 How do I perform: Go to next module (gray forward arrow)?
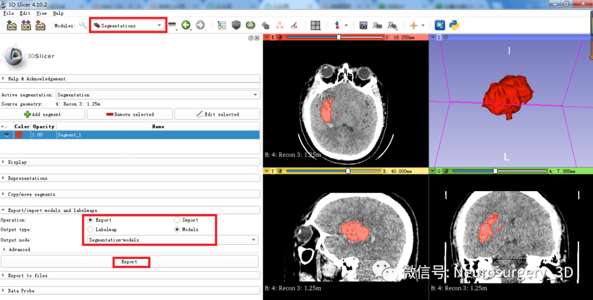click(200, 25)
